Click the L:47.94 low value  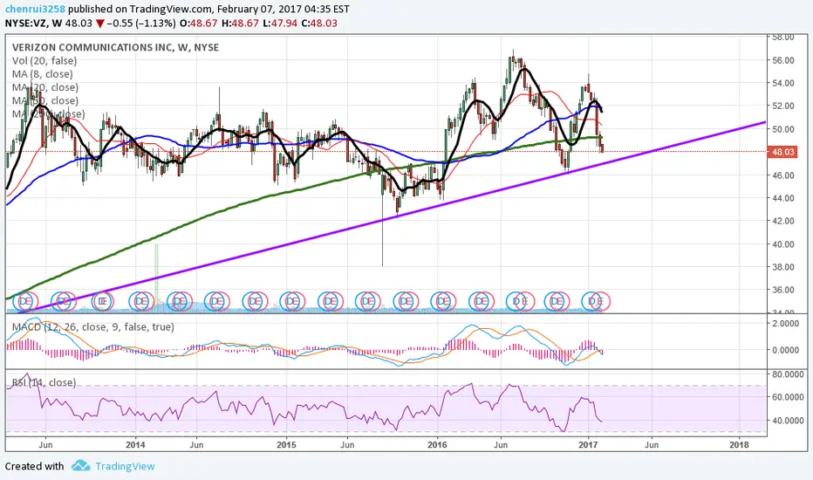(x=279, y=24)
